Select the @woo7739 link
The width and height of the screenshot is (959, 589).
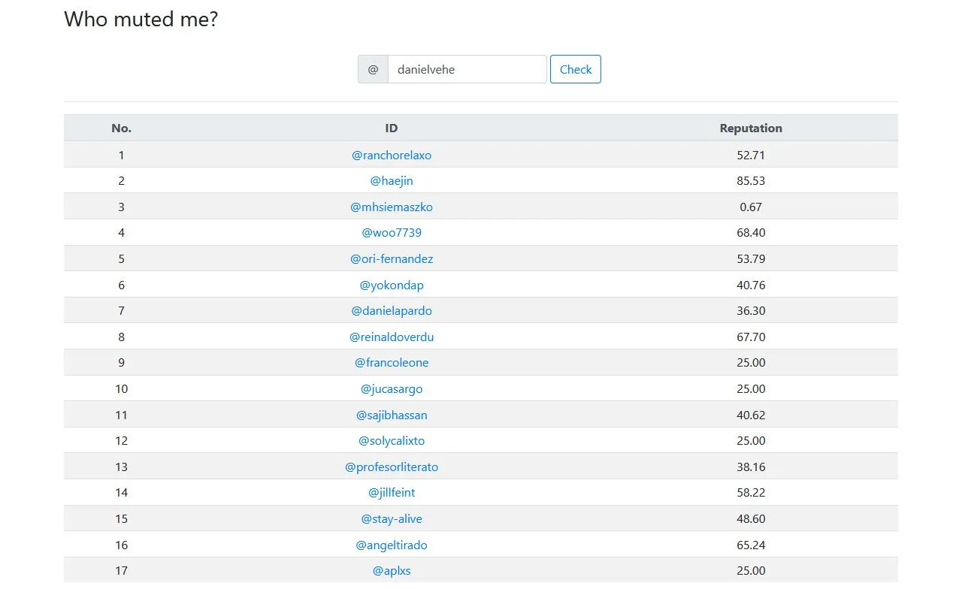click(x=392, y=233)
